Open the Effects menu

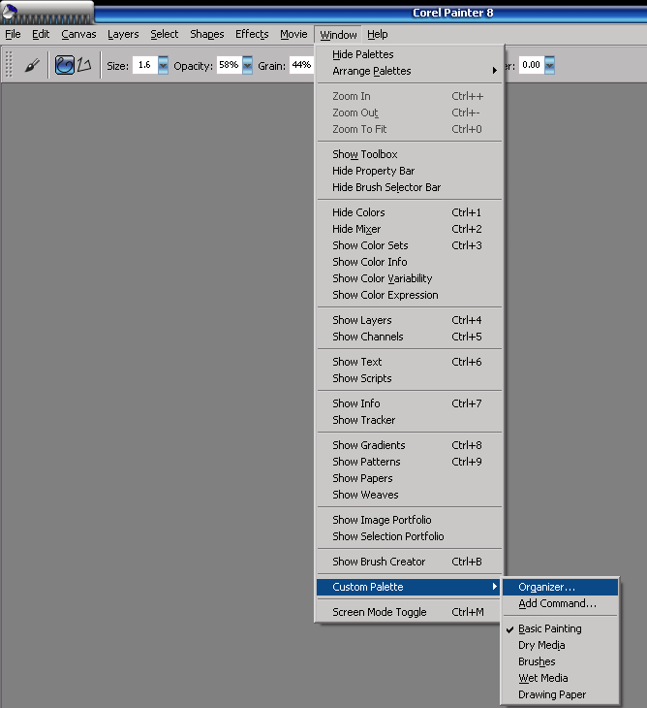click(252, 34)
